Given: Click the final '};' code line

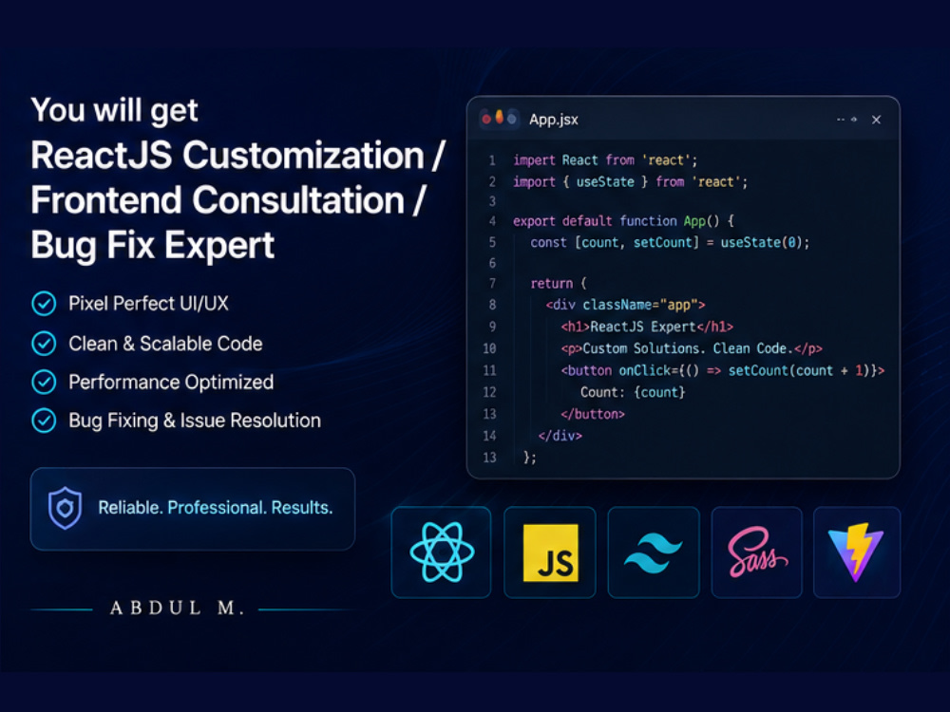Looking at the screenshot, I should pos(529,458).
